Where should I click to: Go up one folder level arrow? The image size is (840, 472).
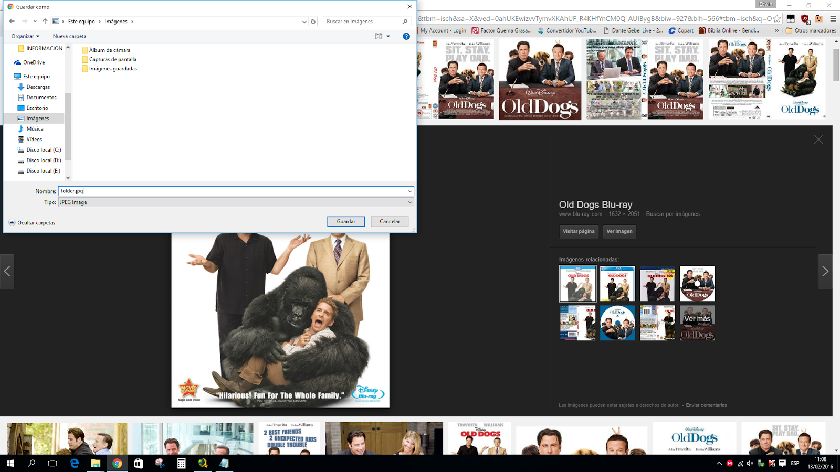[x=45, y=22]
